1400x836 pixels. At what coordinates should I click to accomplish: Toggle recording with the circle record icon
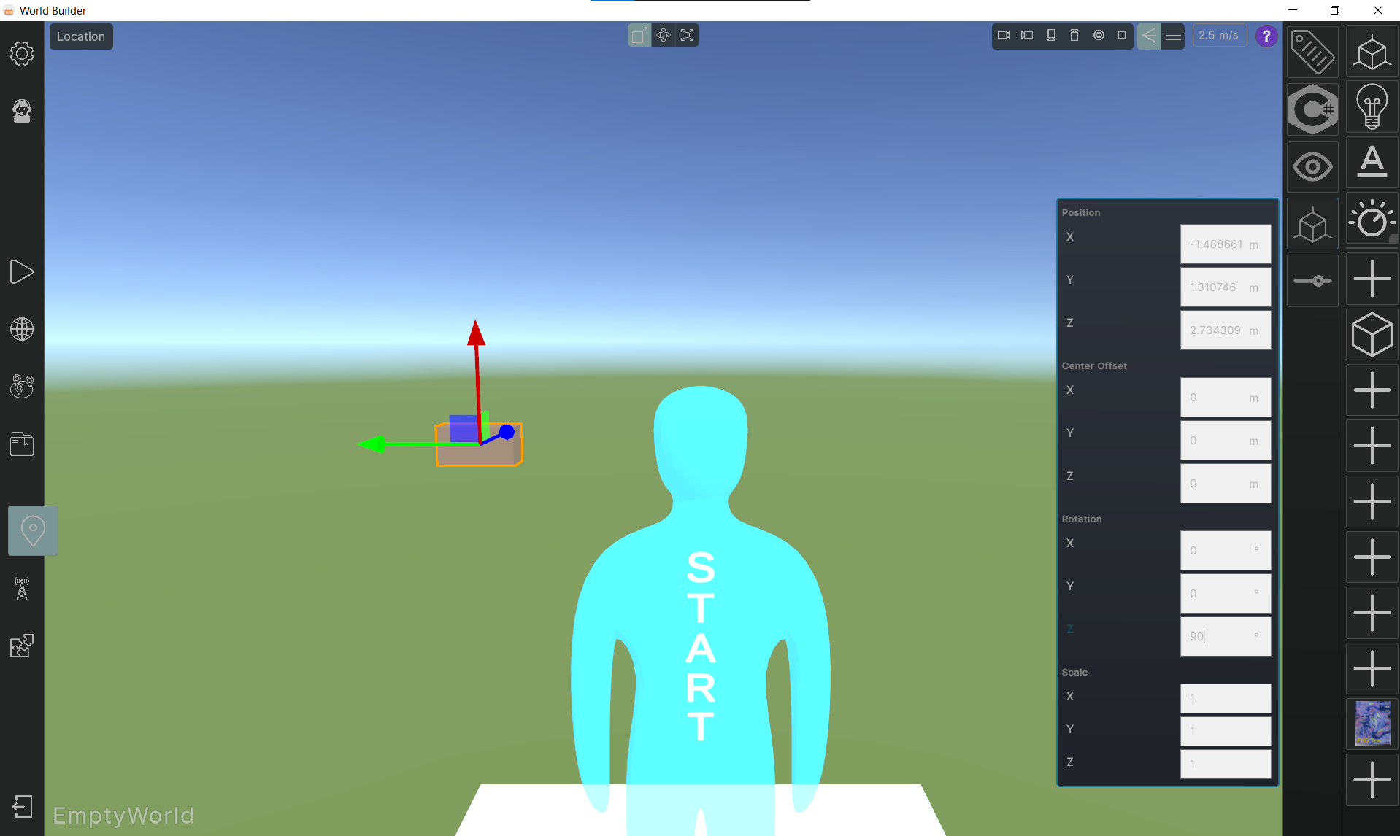[1099, 36]
